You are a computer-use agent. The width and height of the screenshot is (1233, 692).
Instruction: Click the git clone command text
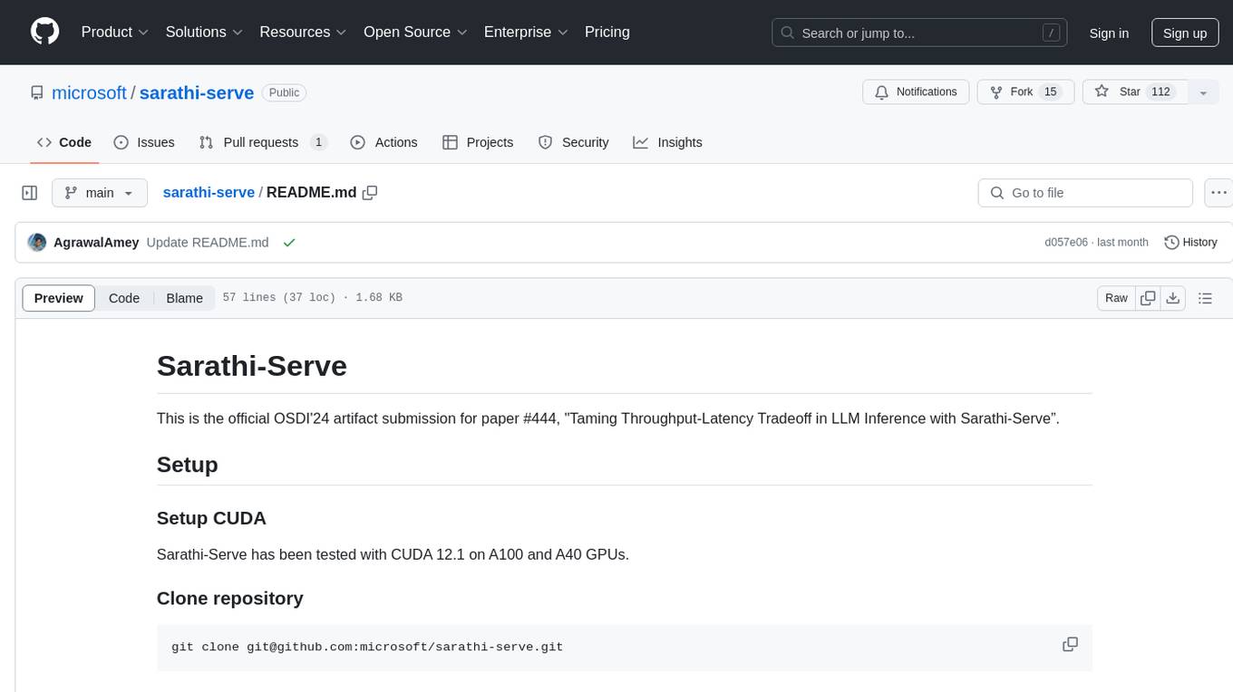point(367,647)
